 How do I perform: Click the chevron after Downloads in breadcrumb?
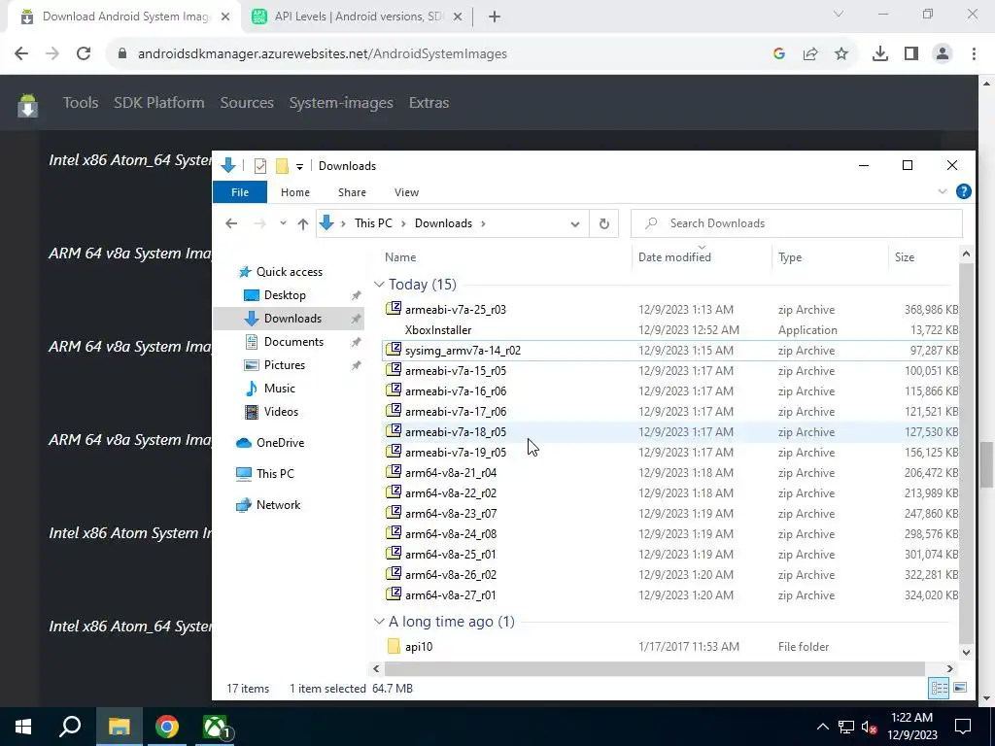click(484, 224)
